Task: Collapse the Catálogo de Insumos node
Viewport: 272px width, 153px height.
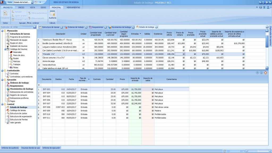Action: [5, 49]
